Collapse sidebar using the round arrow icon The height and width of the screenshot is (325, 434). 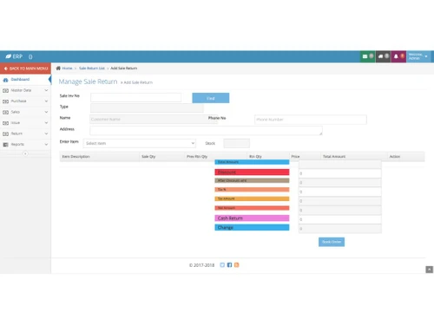[x=25, y=153]
